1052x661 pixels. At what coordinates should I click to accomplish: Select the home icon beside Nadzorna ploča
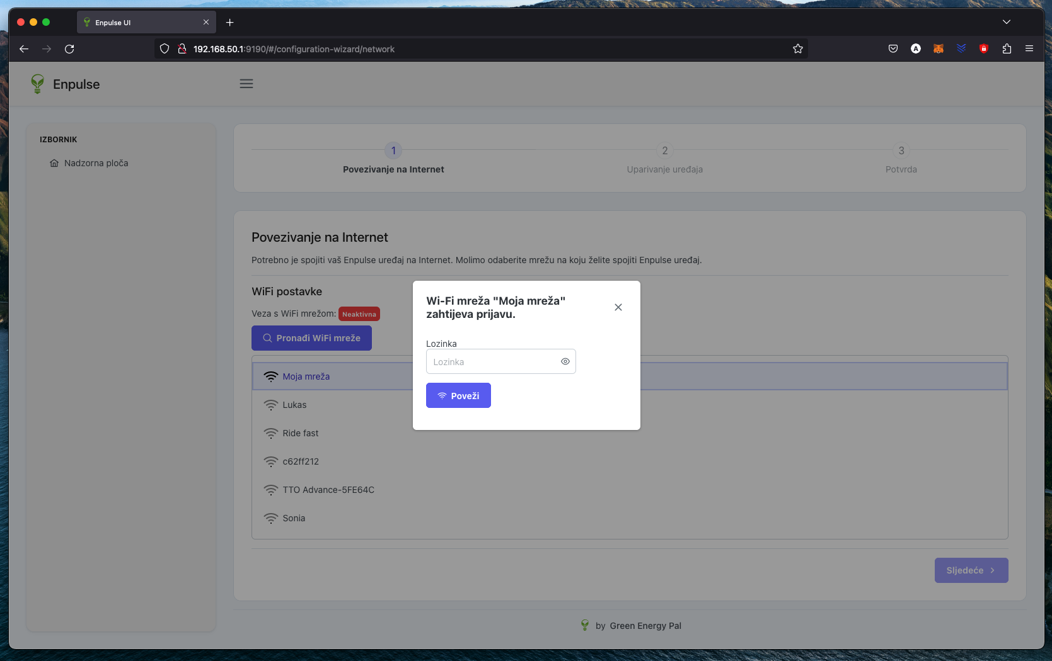pos(54,162)
